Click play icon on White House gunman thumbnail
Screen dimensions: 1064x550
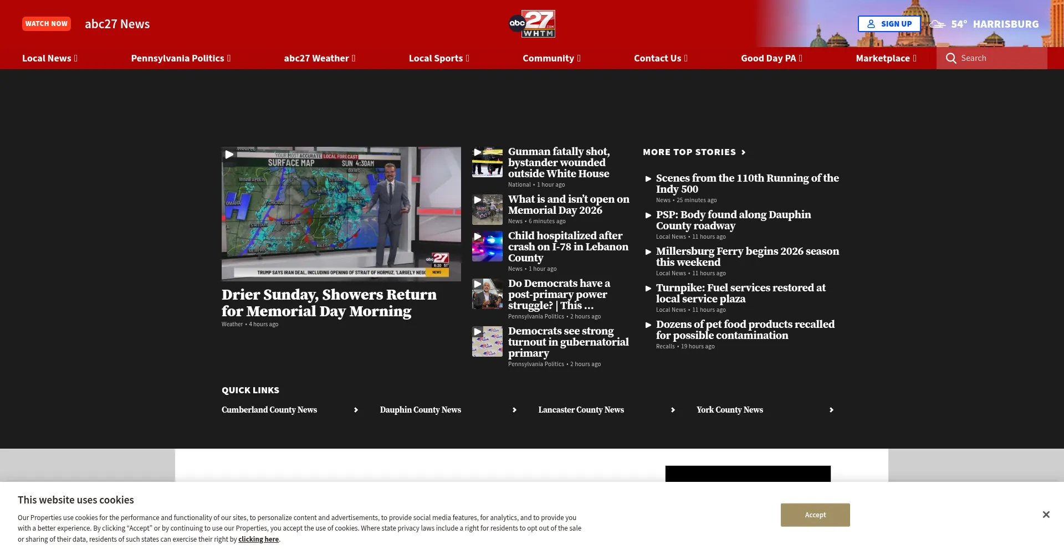point(478,152)
